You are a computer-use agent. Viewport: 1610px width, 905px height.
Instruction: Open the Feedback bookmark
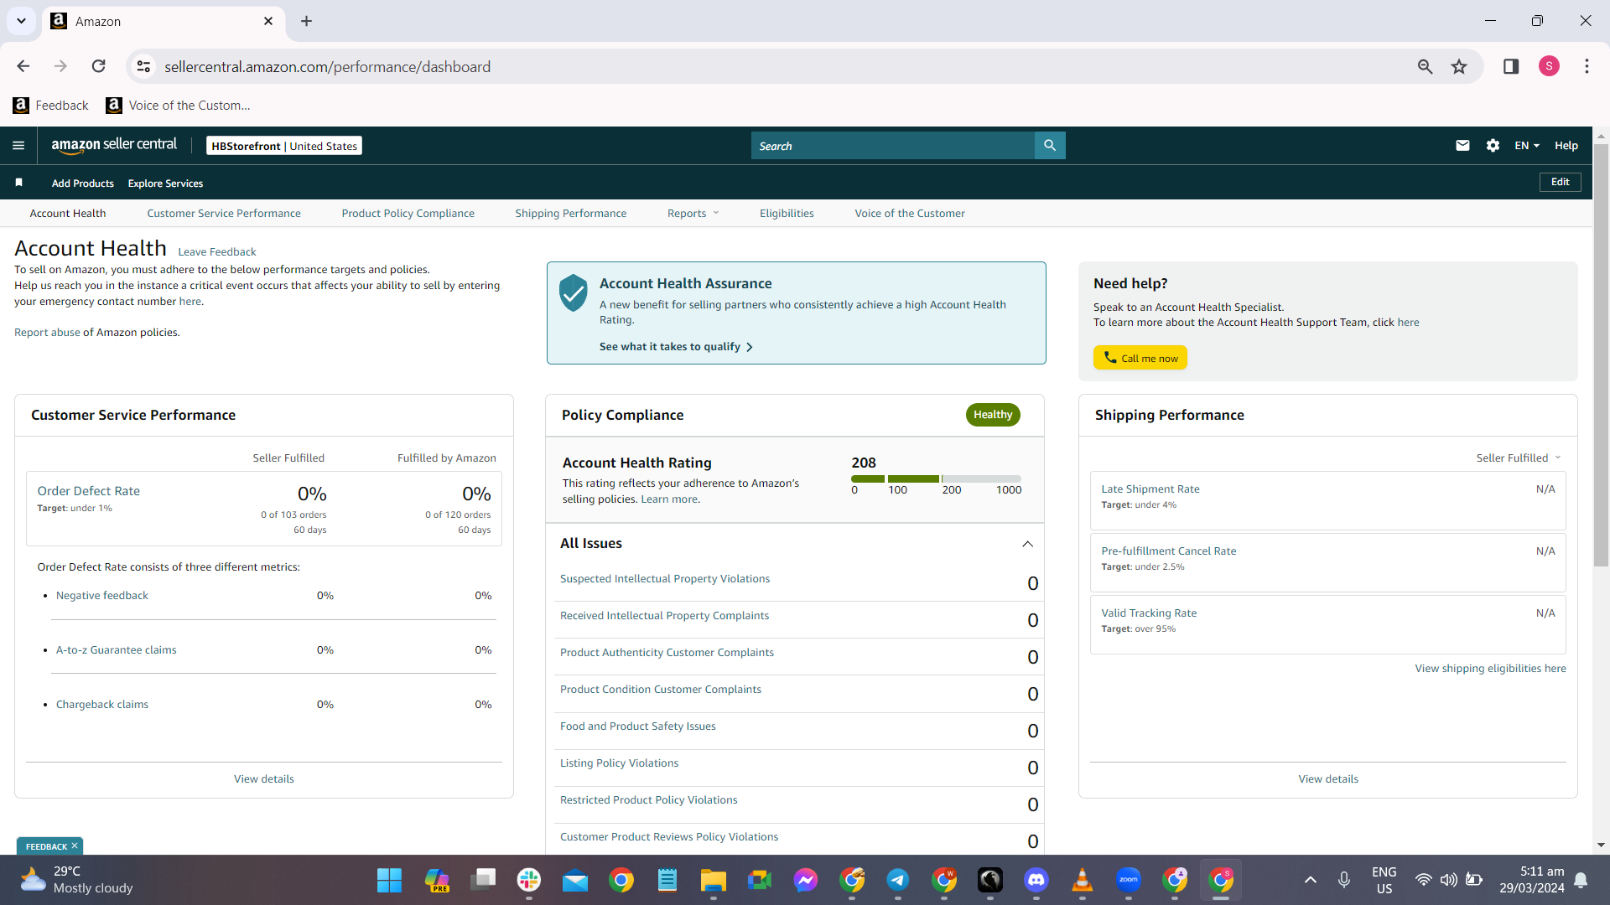(x=51, y=106)
